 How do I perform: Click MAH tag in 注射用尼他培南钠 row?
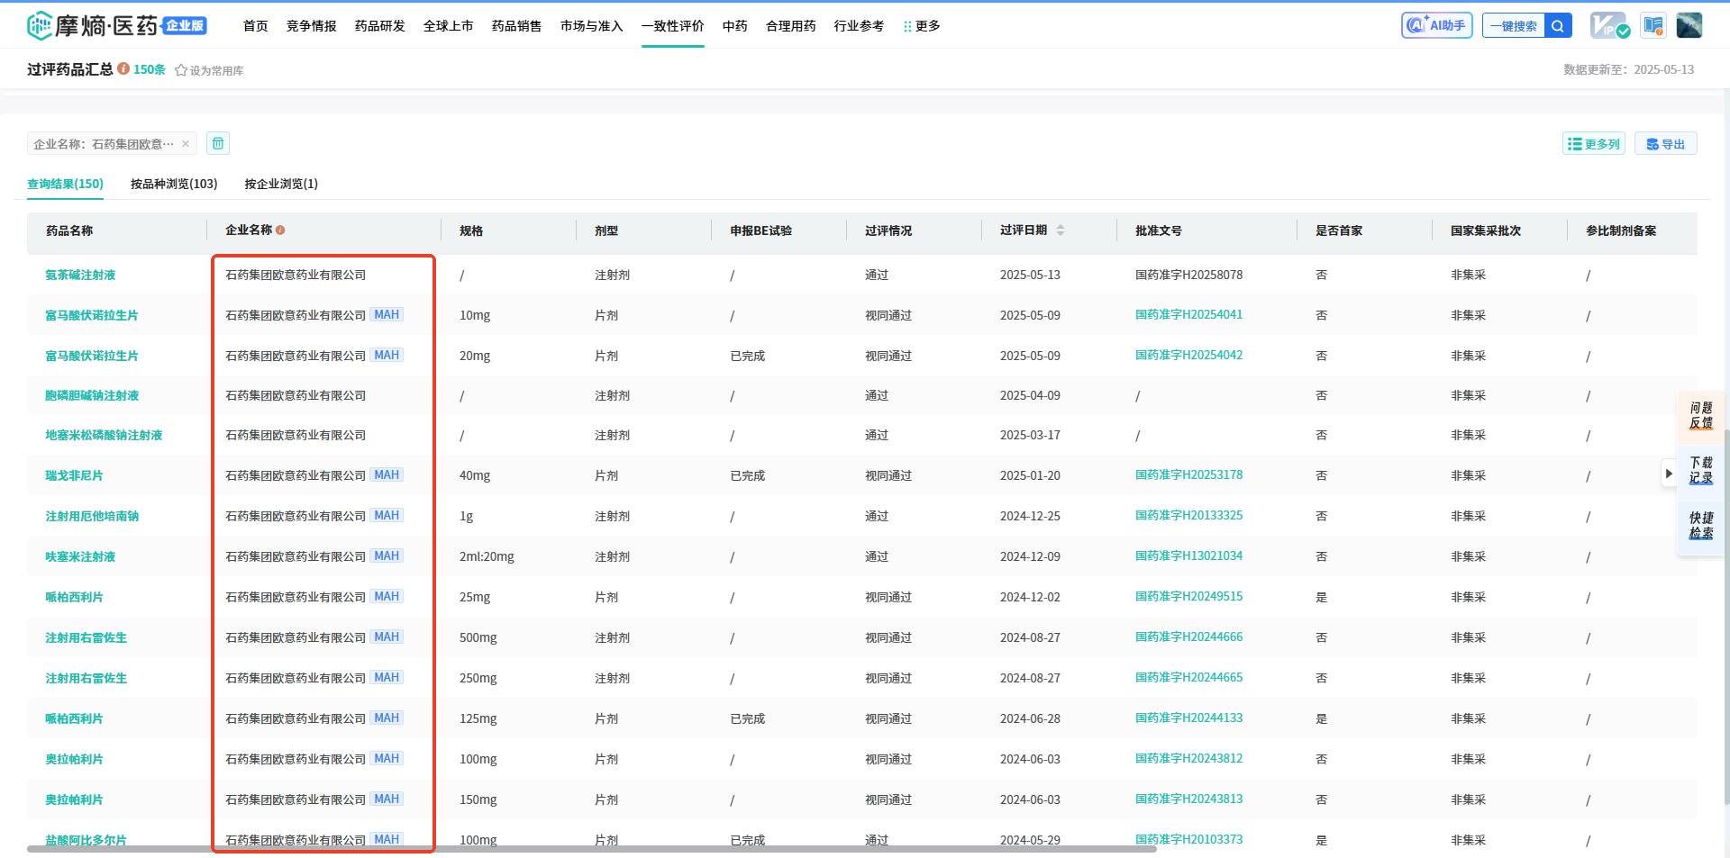[387, 516]
